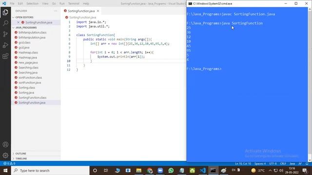Click the taskbar clock showing 13:16
The image size is (312, 175).
(x=292, y=171)
